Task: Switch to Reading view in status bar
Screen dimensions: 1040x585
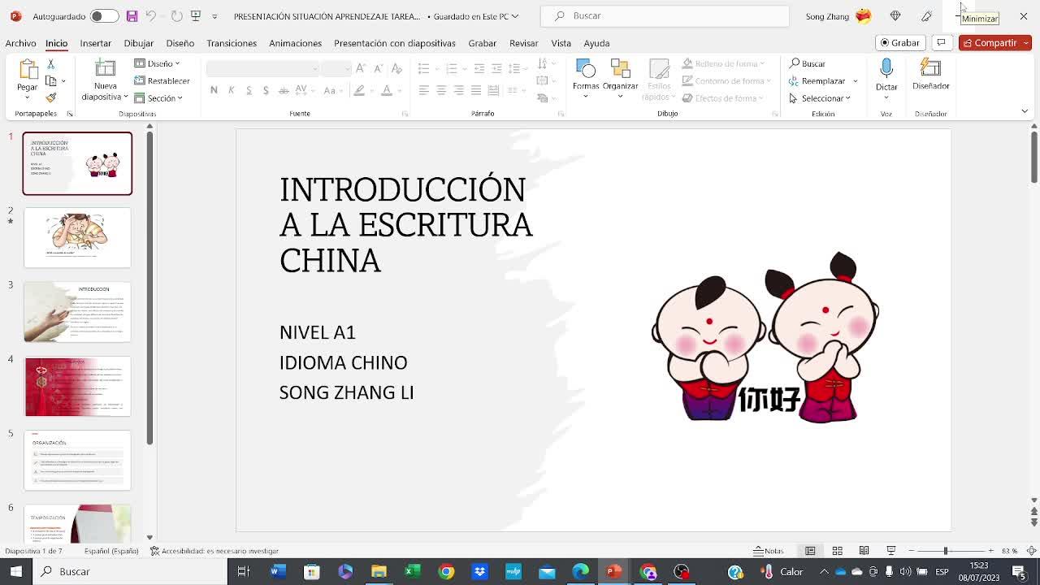Action: coord(864,551)
